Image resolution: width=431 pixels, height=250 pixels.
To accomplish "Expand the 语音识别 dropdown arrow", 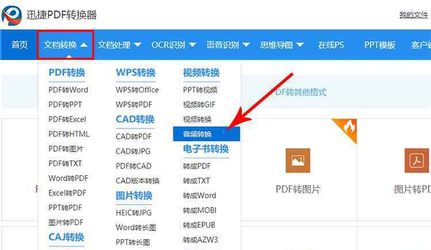I will tap(246, 45).
